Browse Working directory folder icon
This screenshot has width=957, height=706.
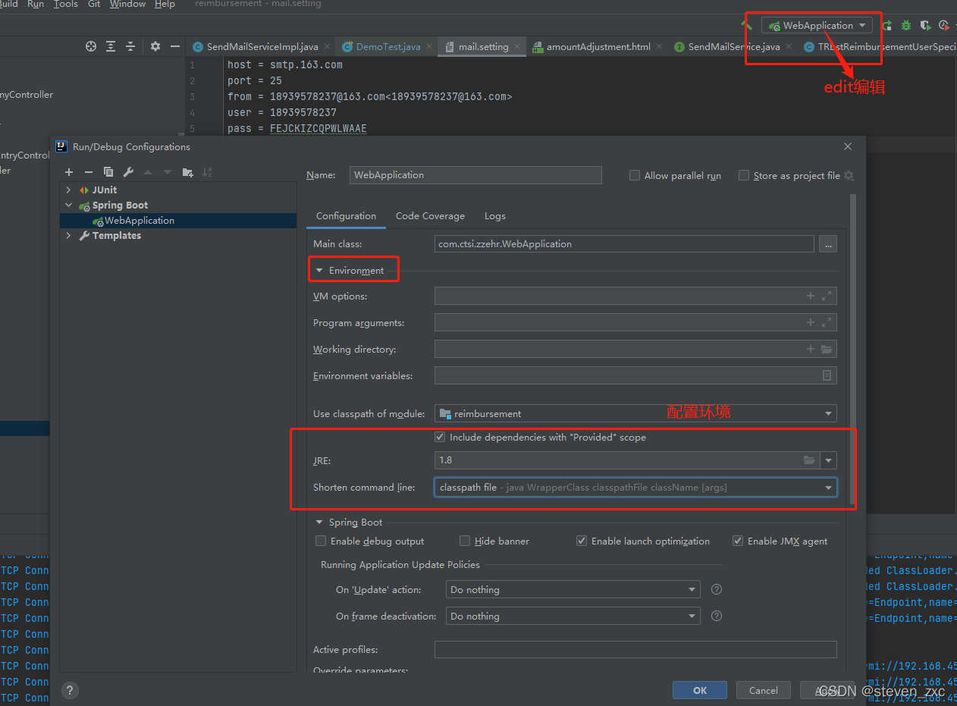(827, 349)
